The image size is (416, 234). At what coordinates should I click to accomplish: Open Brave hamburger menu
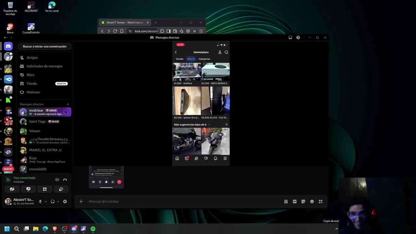(x=201, y=31)
